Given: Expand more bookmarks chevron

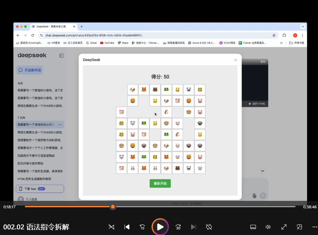Looking at the screenshot, I should [x=281, y=43].
